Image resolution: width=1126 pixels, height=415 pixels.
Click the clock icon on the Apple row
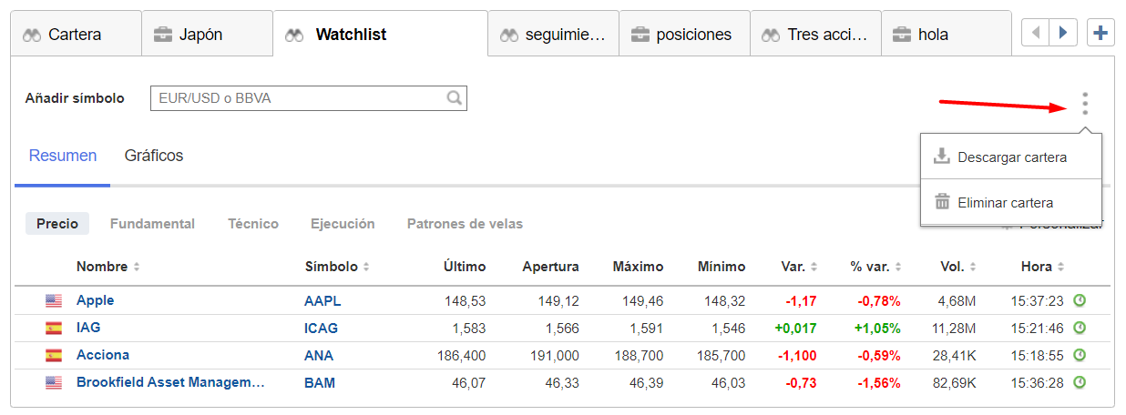[x=1080, y=300]
